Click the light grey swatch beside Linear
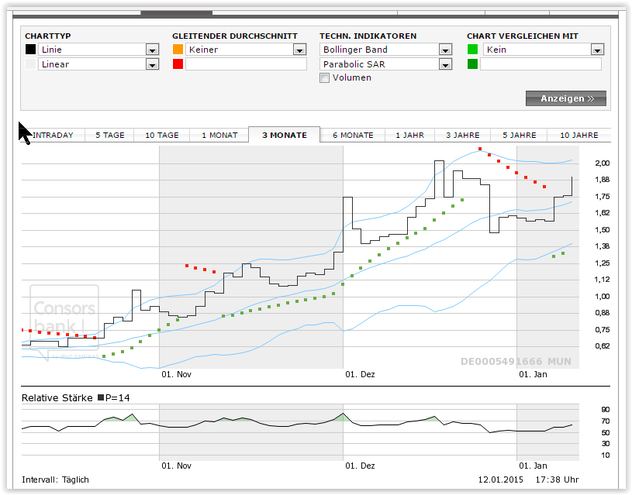 click(30, 64)
